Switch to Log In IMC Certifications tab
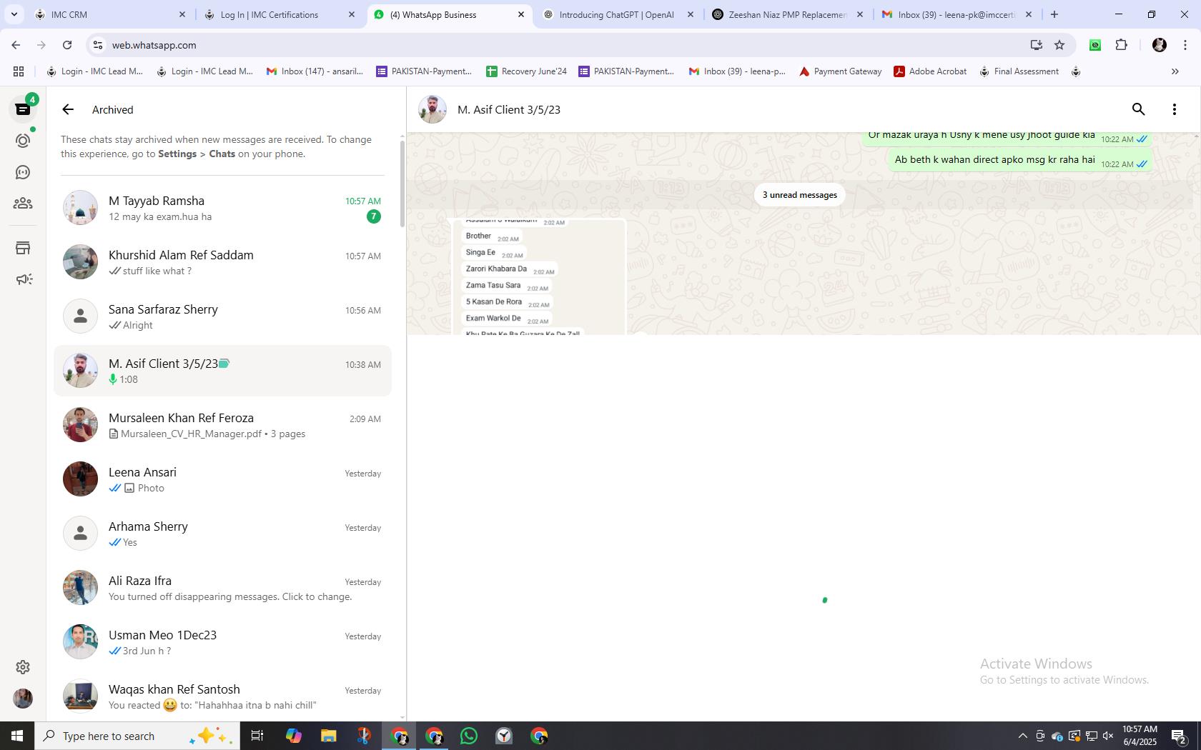 [x=280, y=14]
